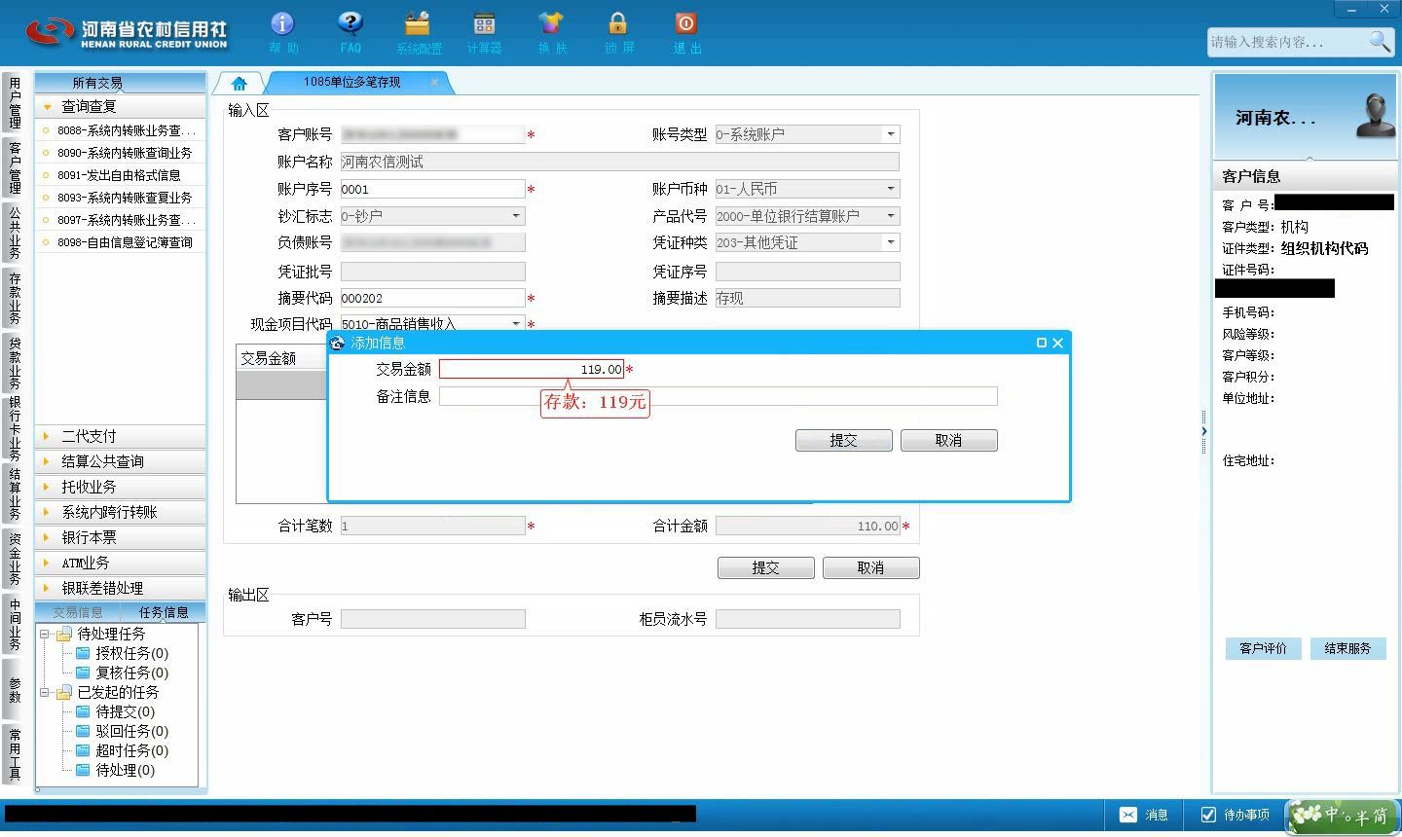Open the 凭证种类 dropdown

tap(891, 242)
